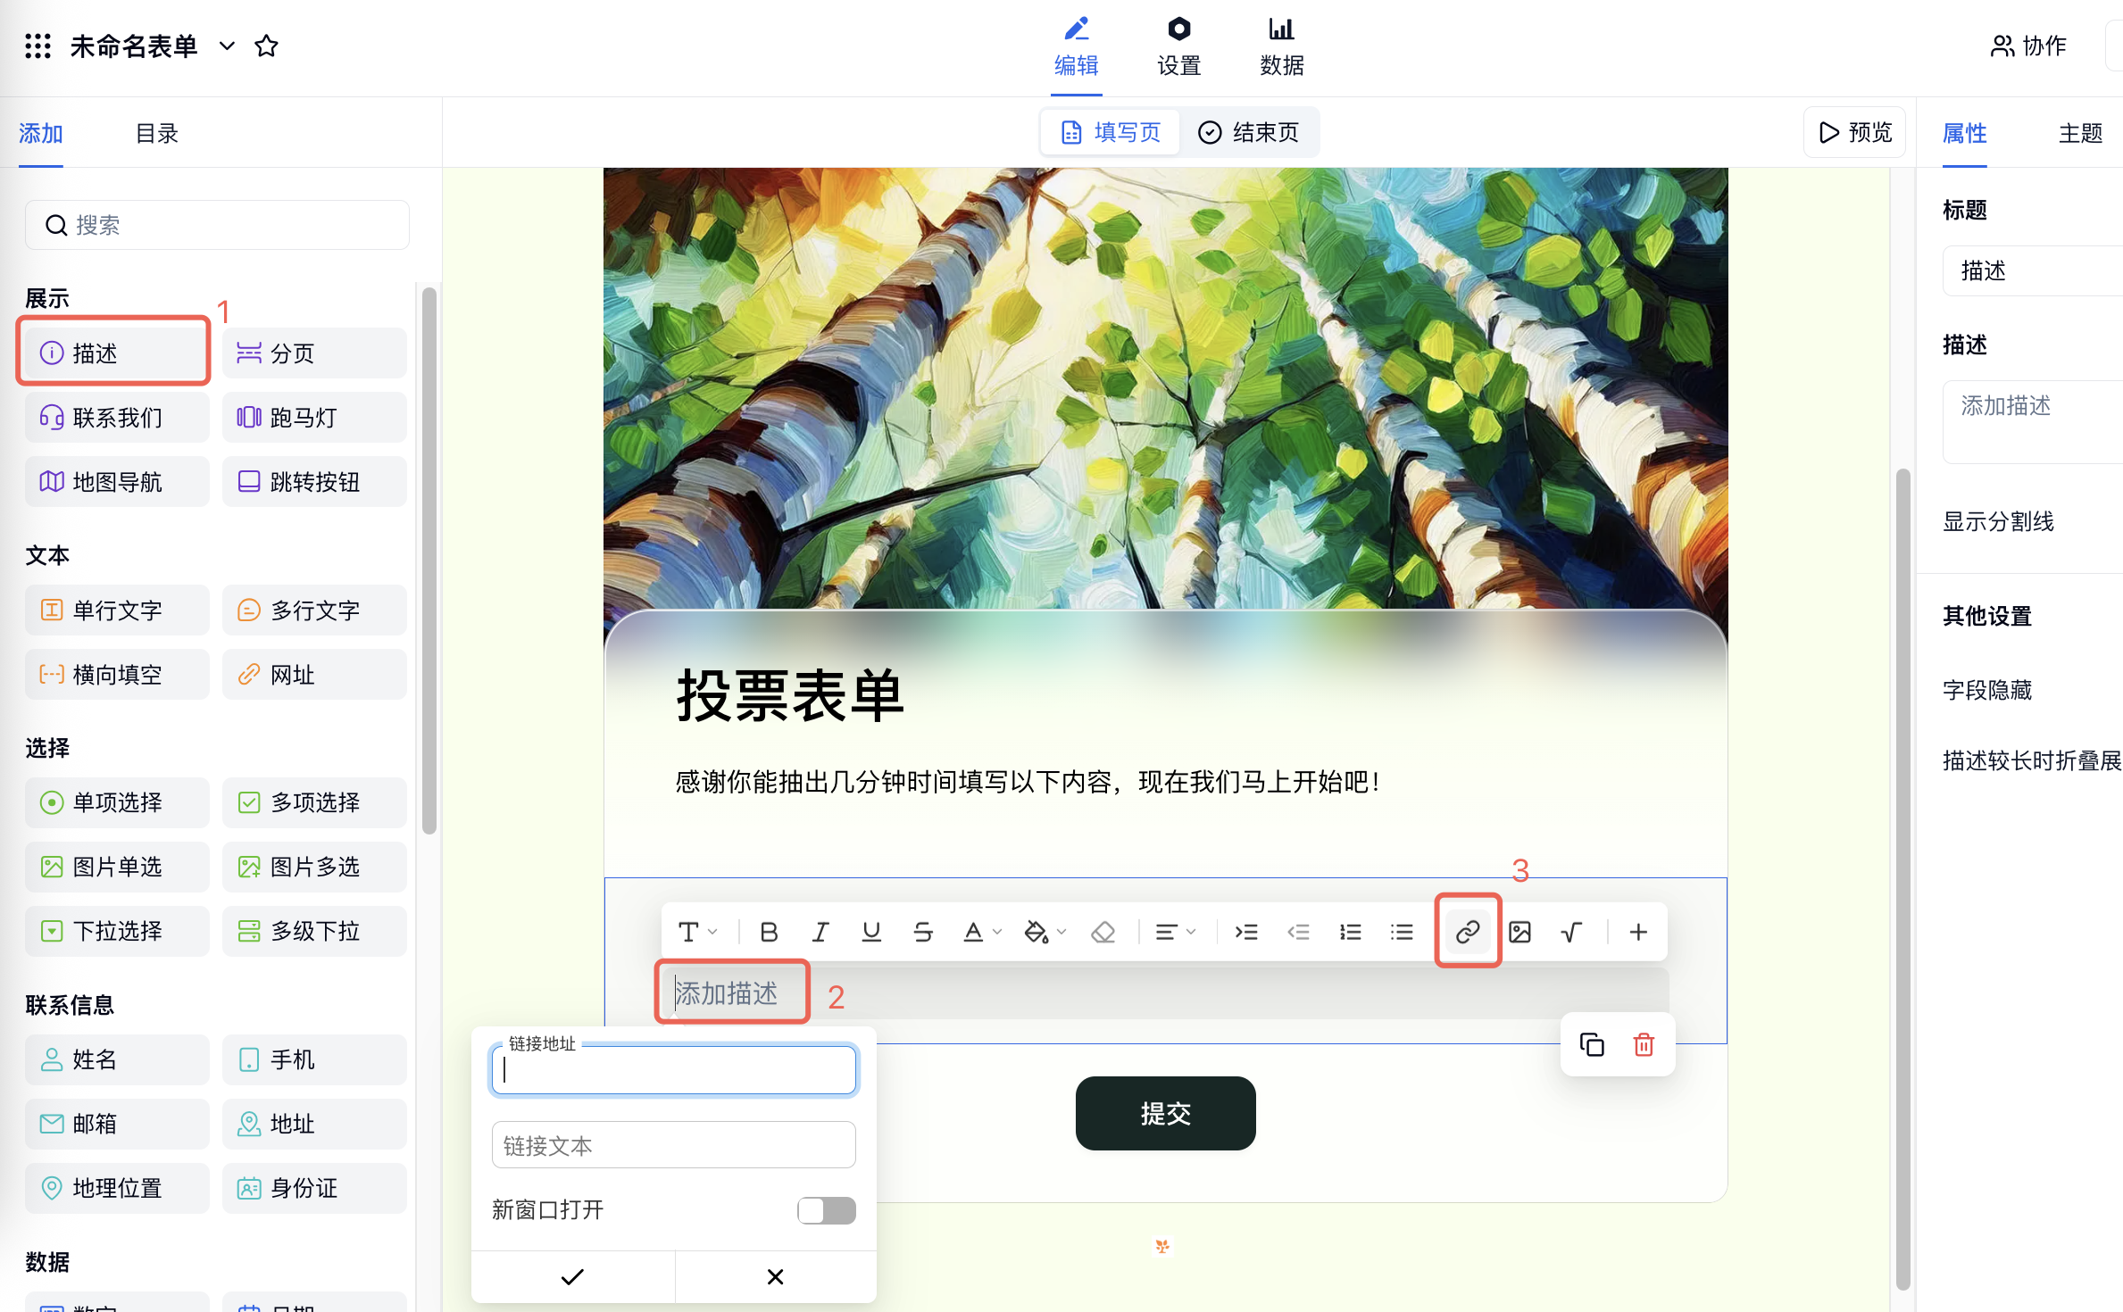Click into the 链接文本 input field

tap(674, 1145)
